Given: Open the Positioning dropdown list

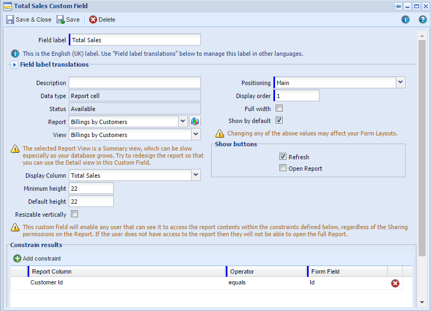Looking at the screenshot, I should pos(400,82).
